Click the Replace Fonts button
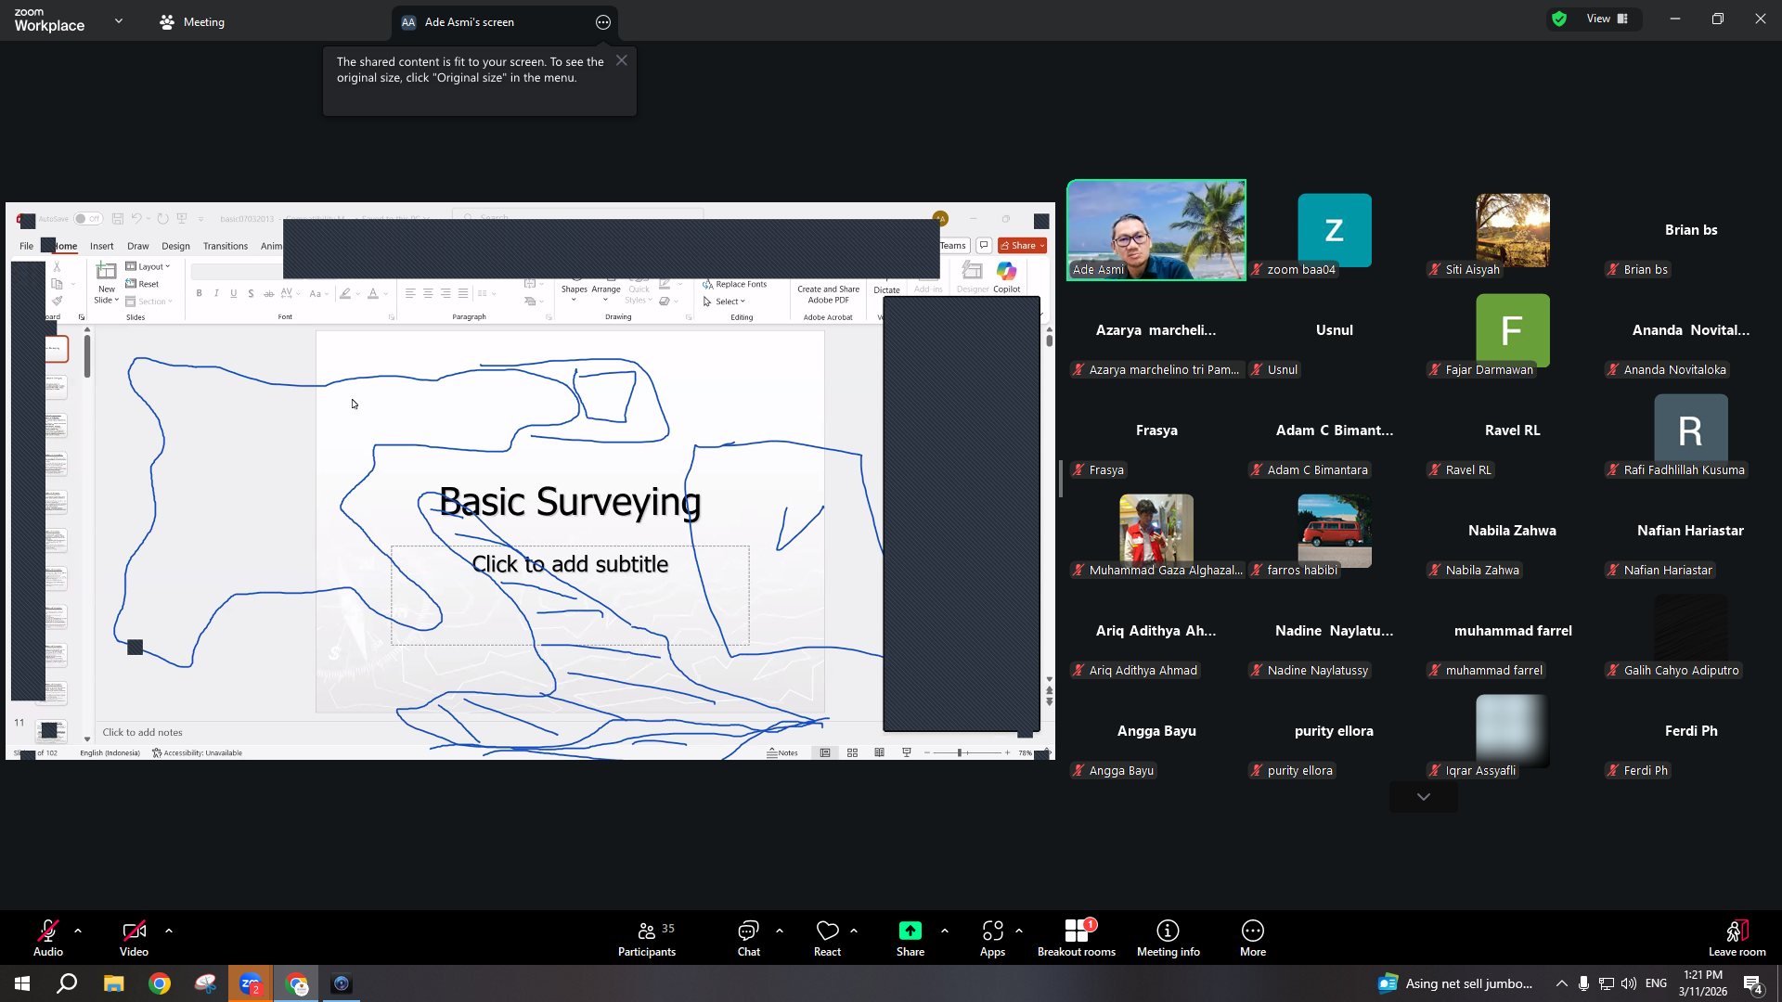Viewport: 1782px width, 1002px height. [734, 284]
